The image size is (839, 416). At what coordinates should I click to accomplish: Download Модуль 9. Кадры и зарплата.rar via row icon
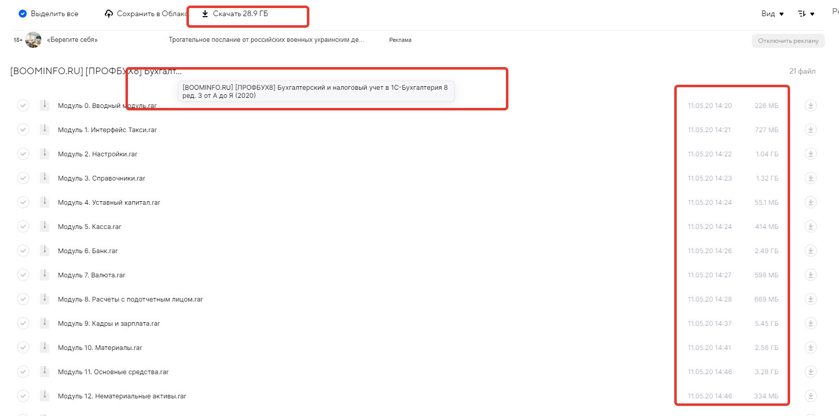(810, 323)
